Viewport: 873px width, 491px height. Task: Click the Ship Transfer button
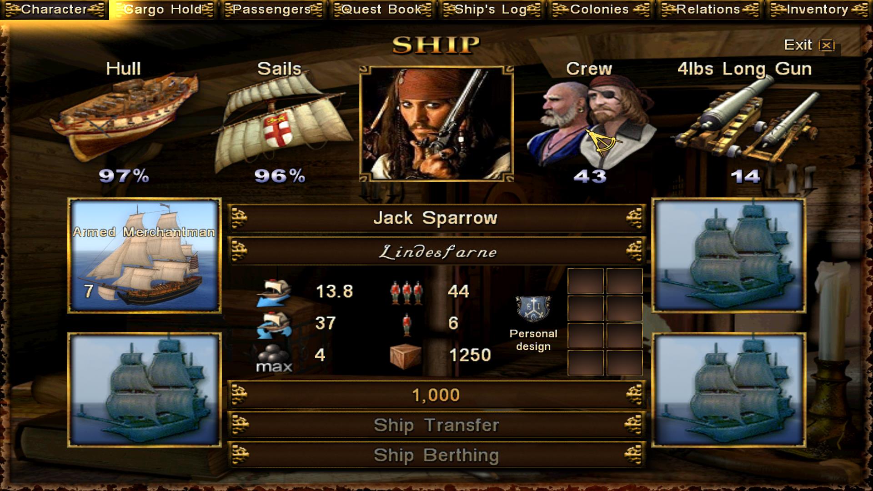click(436, 425)
